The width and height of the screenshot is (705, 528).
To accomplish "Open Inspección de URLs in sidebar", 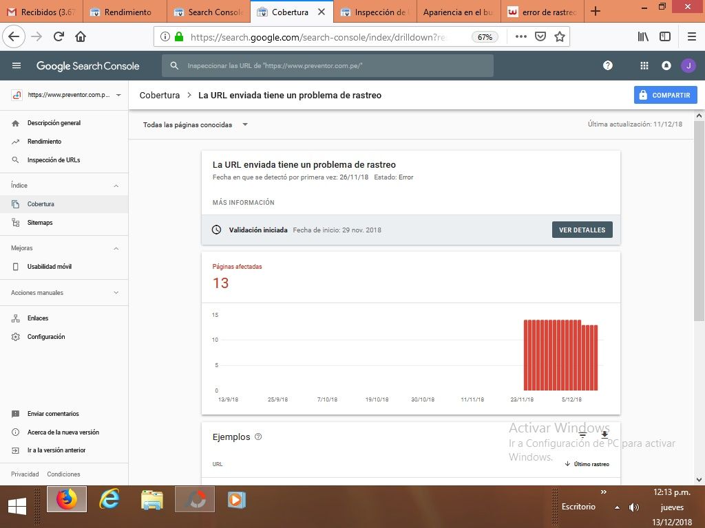I will click(64, 159).
